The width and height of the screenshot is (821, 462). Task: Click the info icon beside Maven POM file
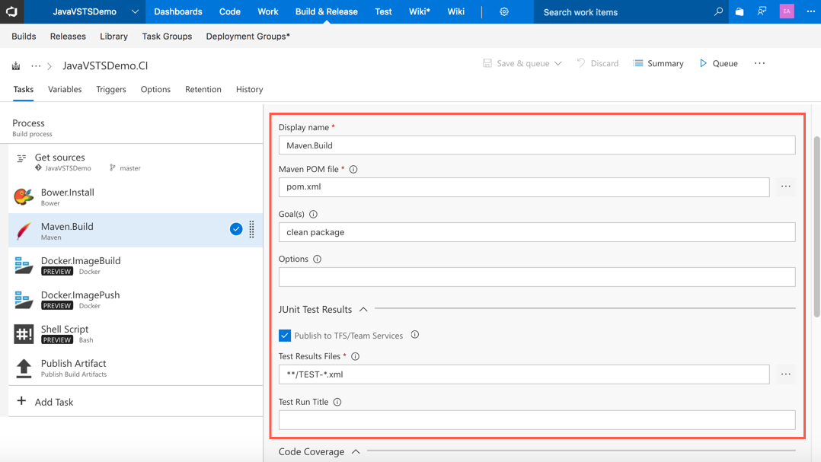353,169
